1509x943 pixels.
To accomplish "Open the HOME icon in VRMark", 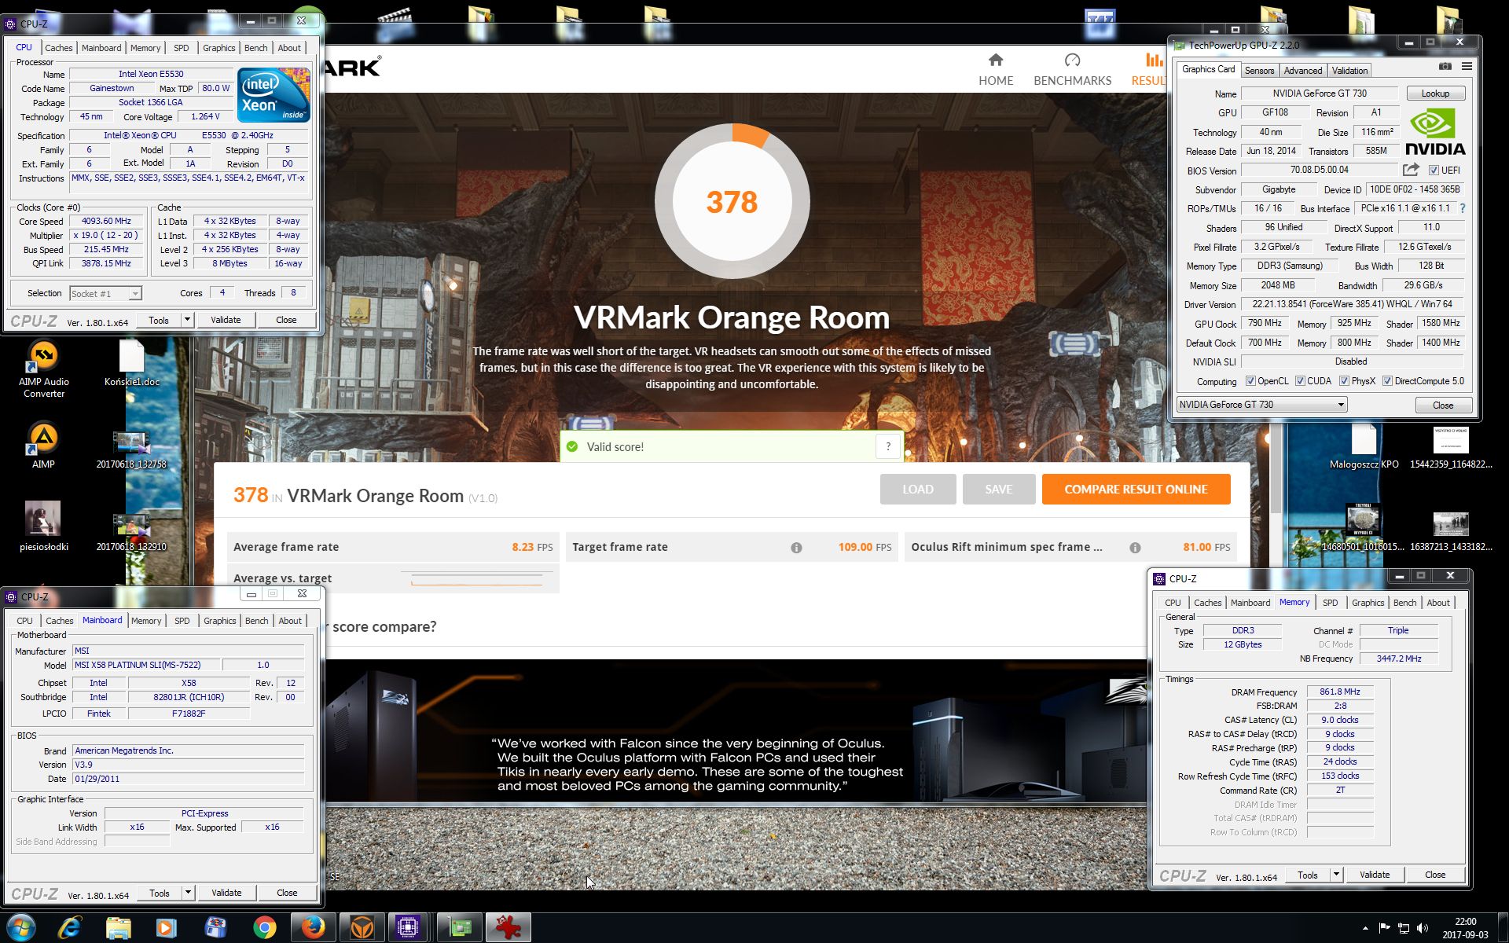I will pyautogui.click(x=996, y=60).
